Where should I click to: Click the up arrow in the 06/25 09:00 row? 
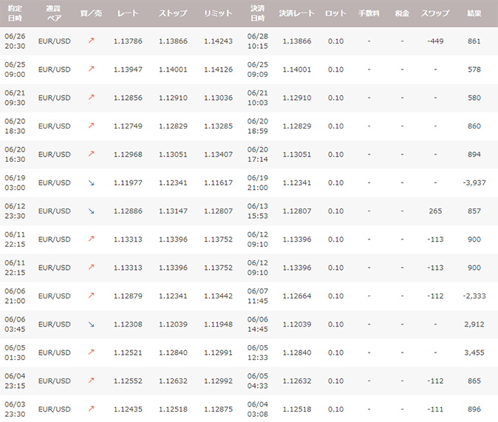click(92, 69)
